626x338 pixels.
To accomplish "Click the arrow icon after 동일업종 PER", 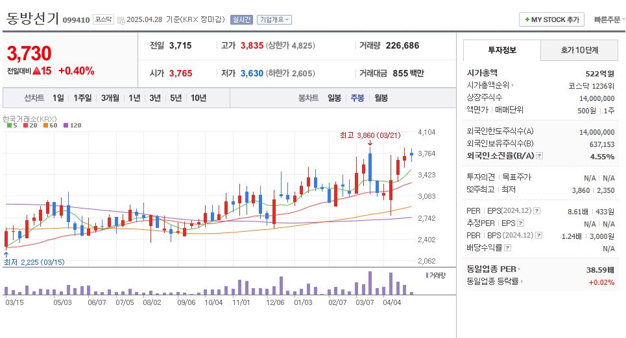I will (x=519, y=269).
